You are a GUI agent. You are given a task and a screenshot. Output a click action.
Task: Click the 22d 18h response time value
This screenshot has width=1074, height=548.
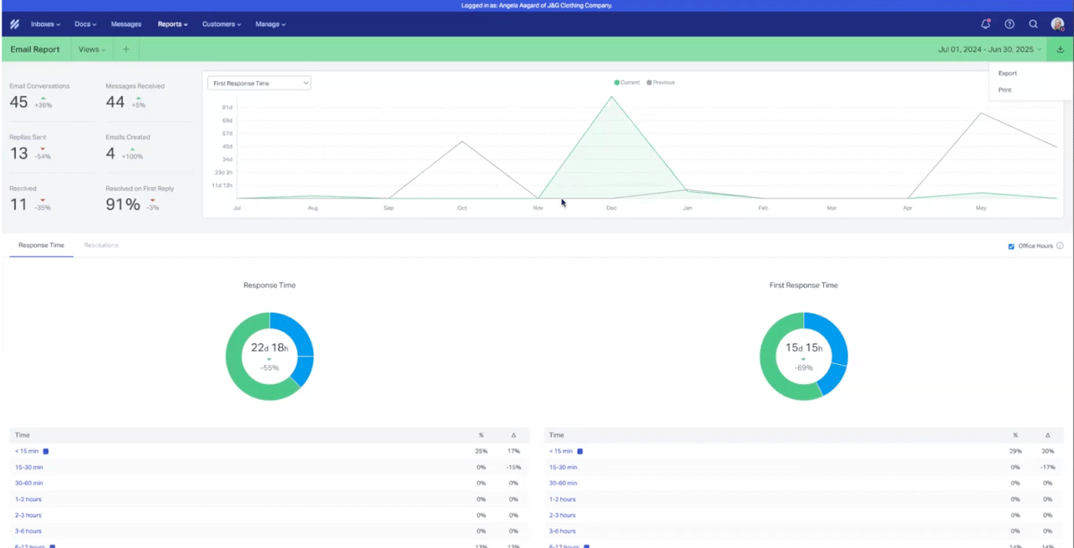[x=270, y=348]
